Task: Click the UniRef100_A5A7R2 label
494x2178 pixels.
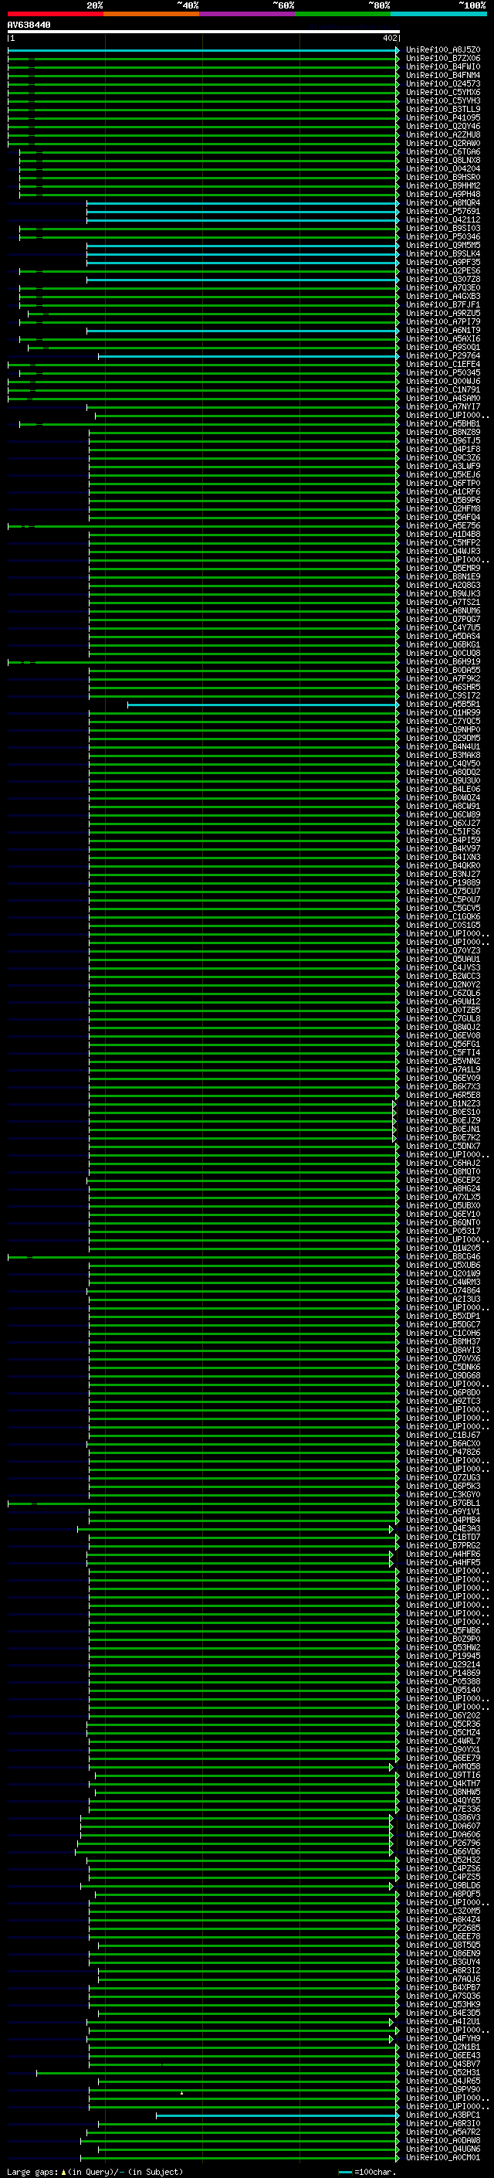Action: (443, 2132)
